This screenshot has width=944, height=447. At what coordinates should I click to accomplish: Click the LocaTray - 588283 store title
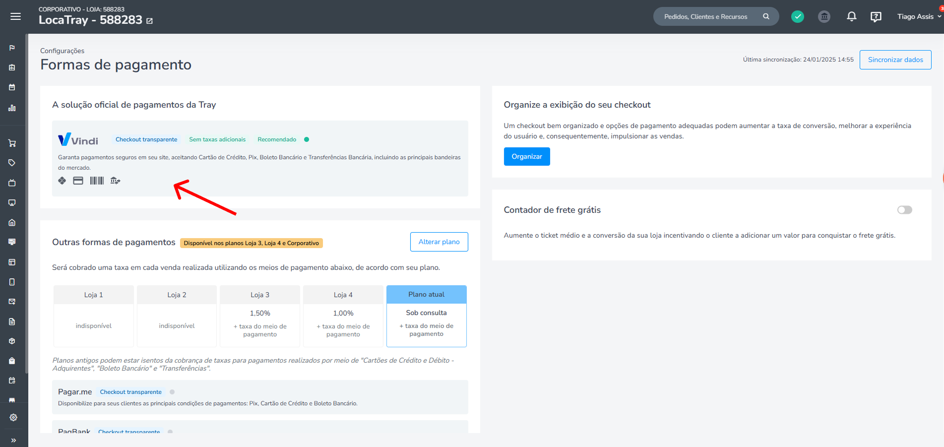coord(90,20)
